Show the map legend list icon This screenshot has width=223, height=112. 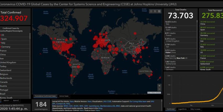click(155, 11)
